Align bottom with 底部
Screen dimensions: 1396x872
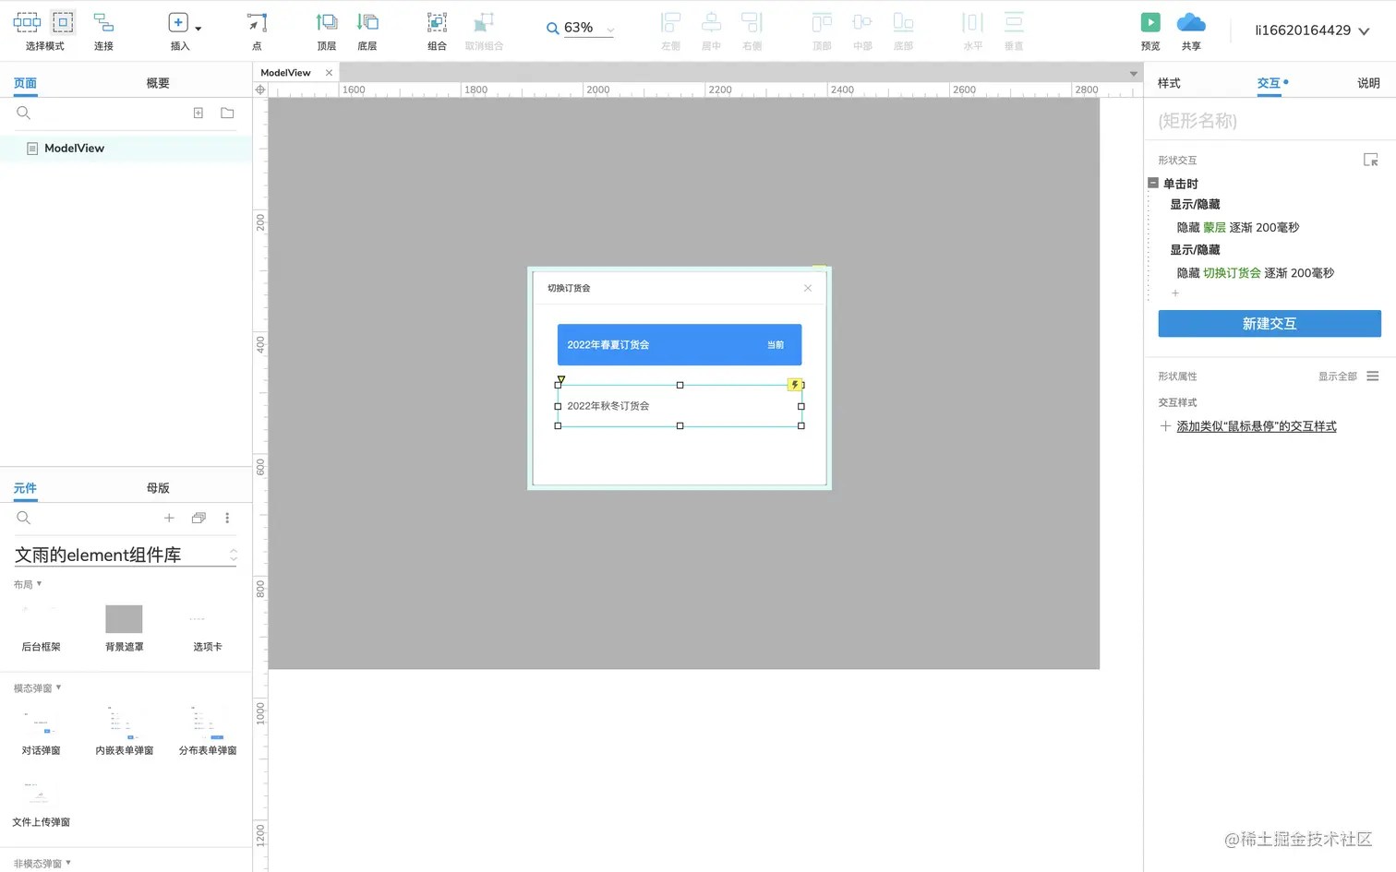click(903, 30)
